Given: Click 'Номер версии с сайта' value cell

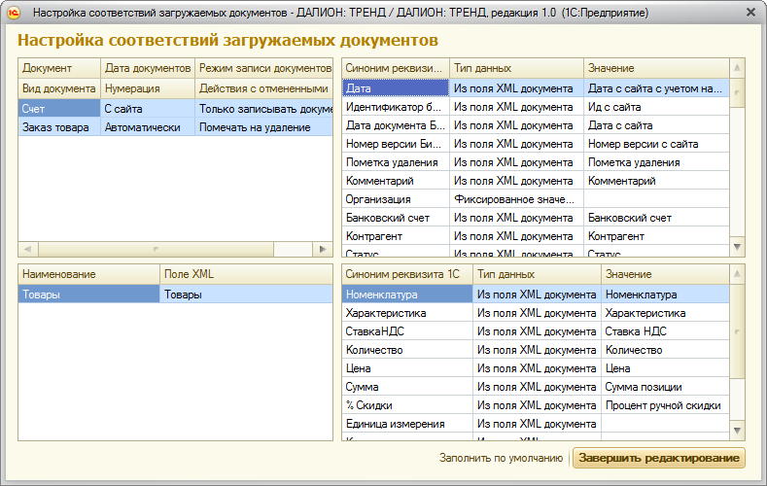Looking at the screenshot, I should 656,144.
